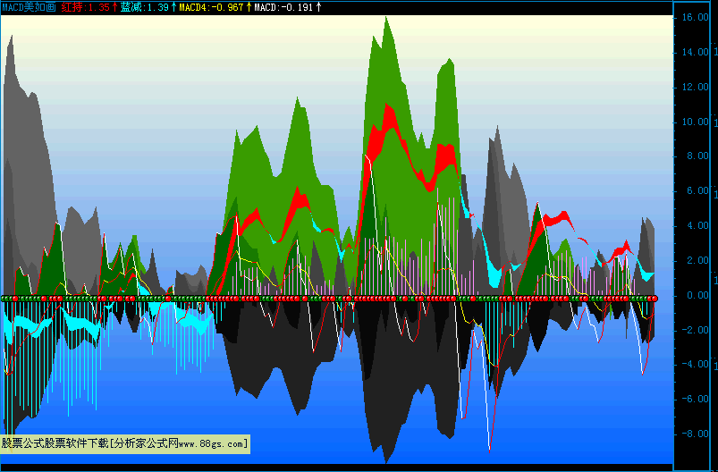718x472 pixels.
Task: Select the 蓝减:1.39 indicator value
Action: 145,7
